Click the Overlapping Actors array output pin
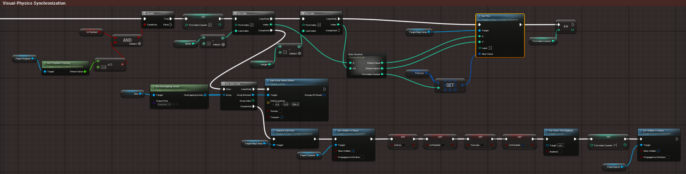Screen dimensions: 686x174 pos(205,95)
